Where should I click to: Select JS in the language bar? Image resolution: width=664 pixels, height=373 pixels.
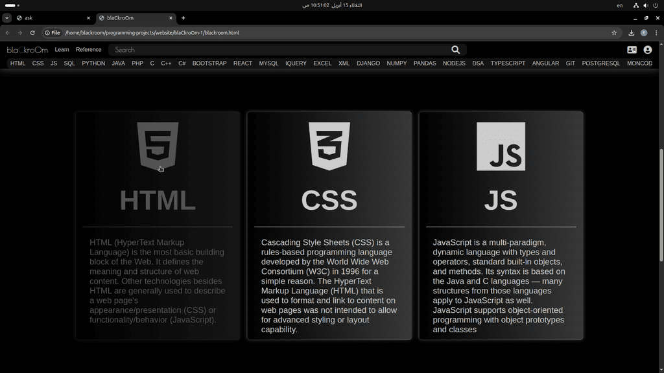pyautogui.click(x=54, y=63)
